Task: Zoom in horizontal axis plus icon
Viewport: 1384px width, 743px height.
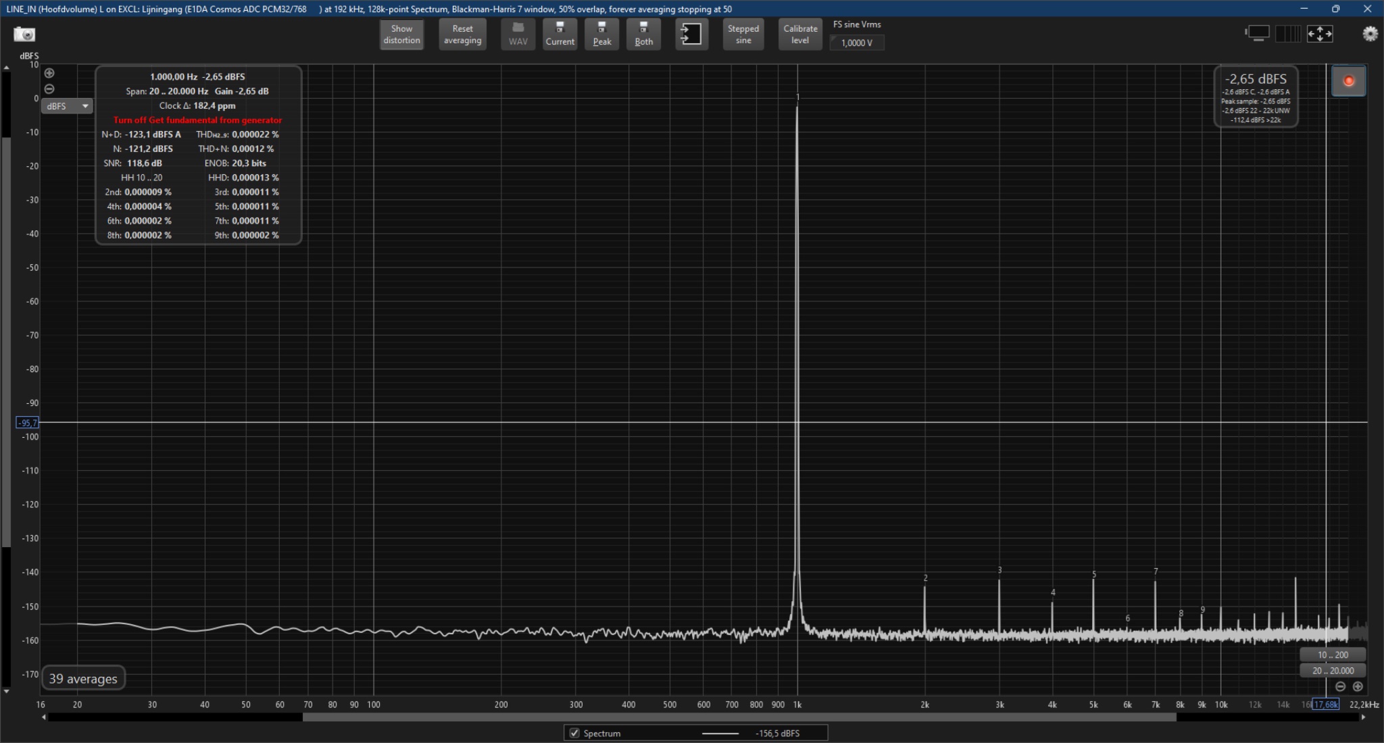Action: click(1358, 686)
